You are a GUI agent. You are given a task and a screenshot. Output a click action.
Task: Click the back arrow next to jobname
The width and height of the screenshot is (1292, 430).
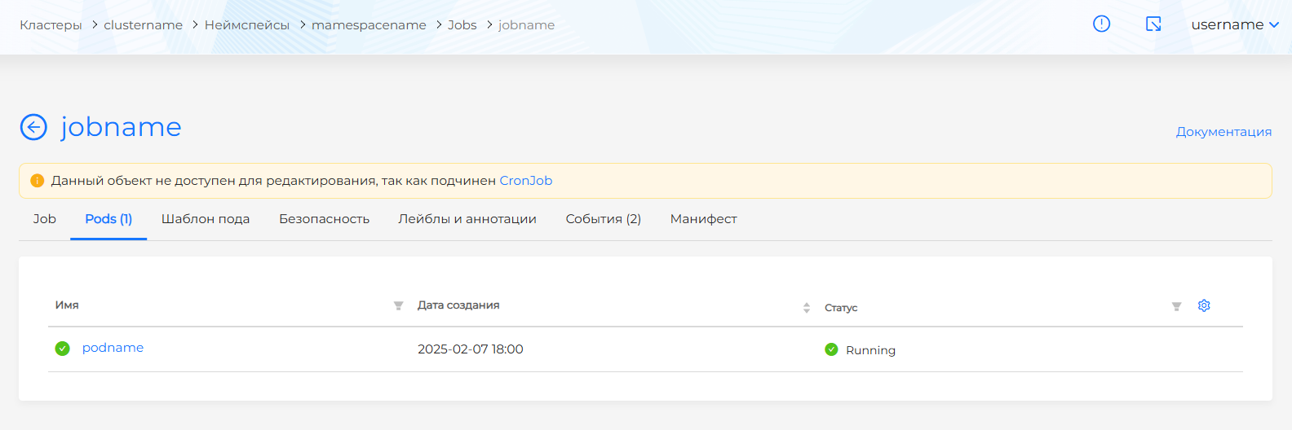33,127
